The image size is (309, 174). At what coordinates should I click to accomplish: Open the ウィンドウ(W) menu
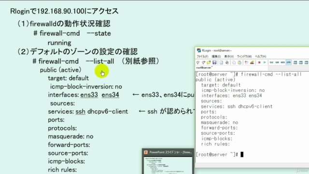pyautogui.click(x=244, y=57)
